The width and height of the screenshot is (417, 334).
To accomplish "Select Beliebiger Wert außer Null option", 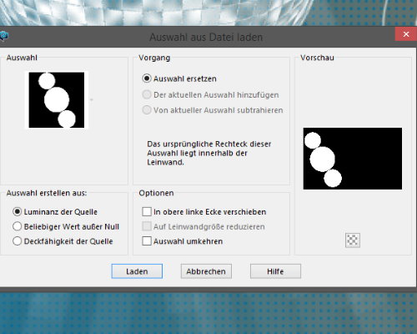I will pos(18,226).
